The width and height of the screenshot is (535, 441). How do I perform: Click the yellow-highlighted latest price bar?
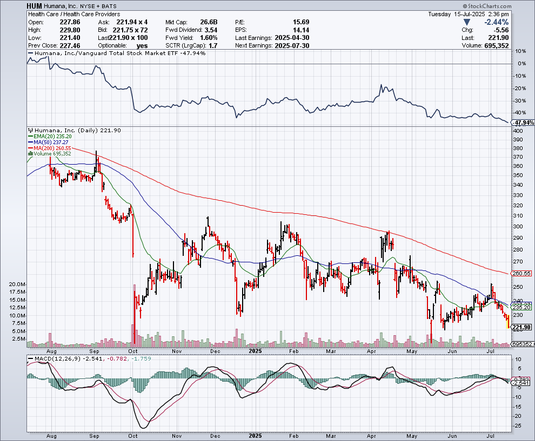pyautogui.click(x=509, y=321)
